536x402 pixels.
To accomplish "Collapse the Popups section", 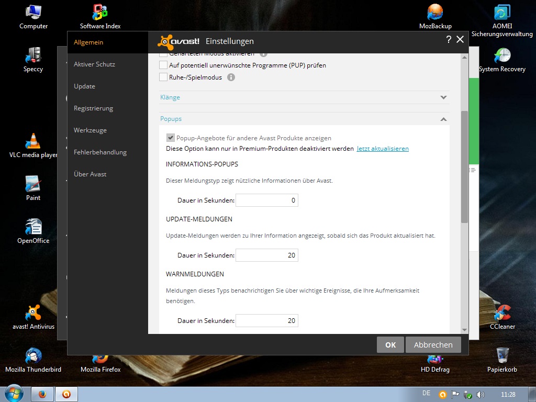I will [x=304, y=119].
